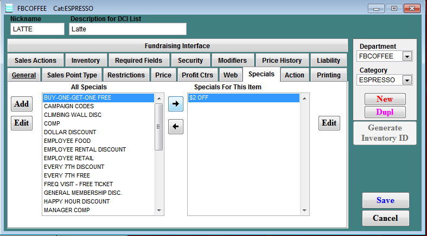Open the Category dropdown

click(x=407, y=81)
